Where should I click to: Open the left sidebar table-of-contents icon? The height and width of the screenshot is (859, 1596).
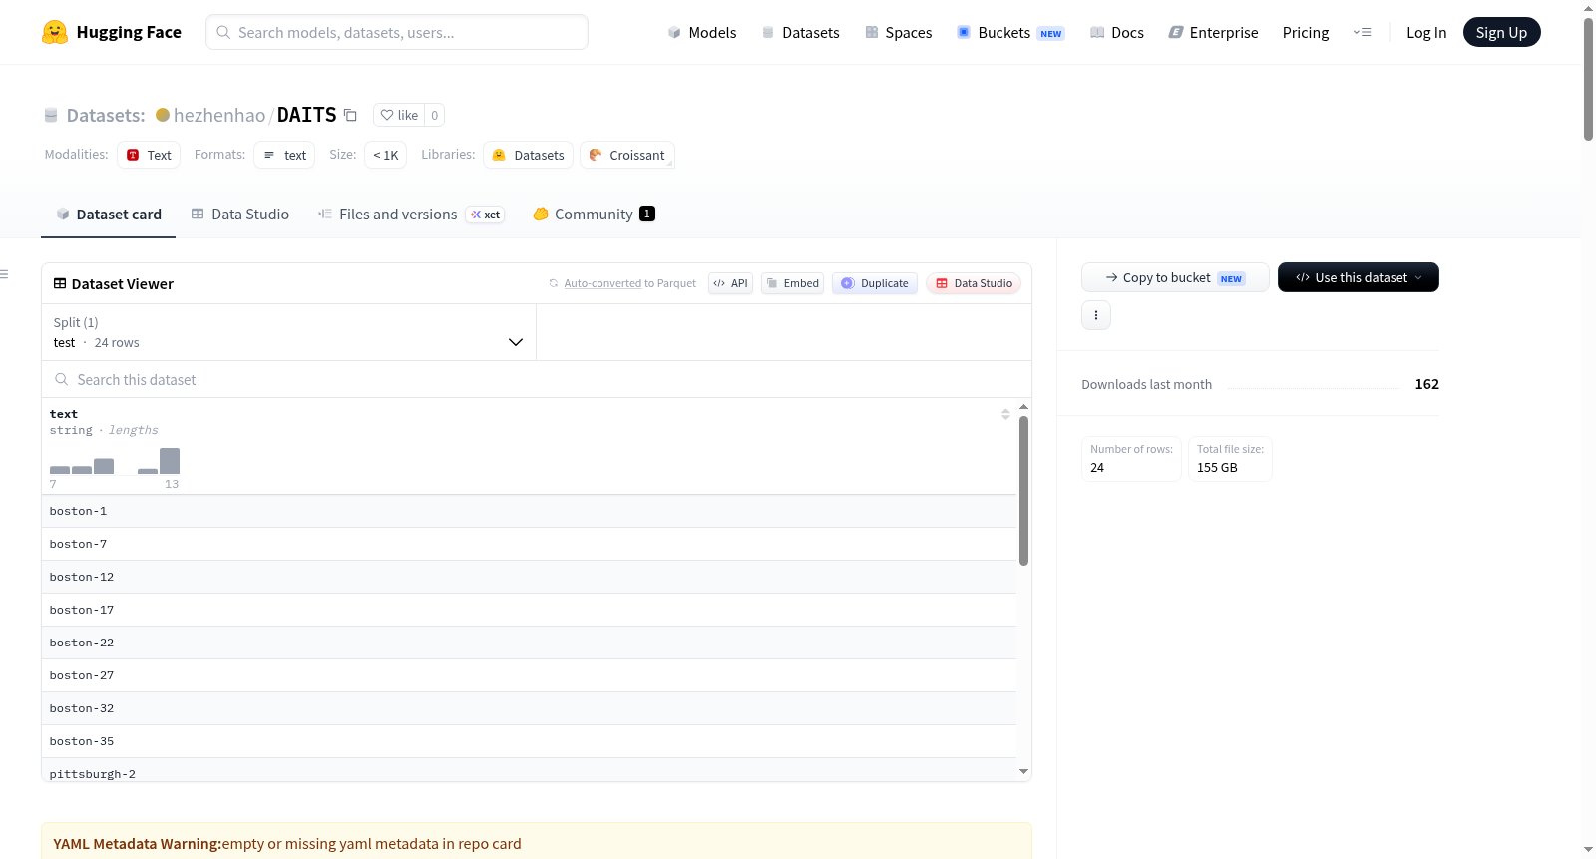click(x=4, y=274)
